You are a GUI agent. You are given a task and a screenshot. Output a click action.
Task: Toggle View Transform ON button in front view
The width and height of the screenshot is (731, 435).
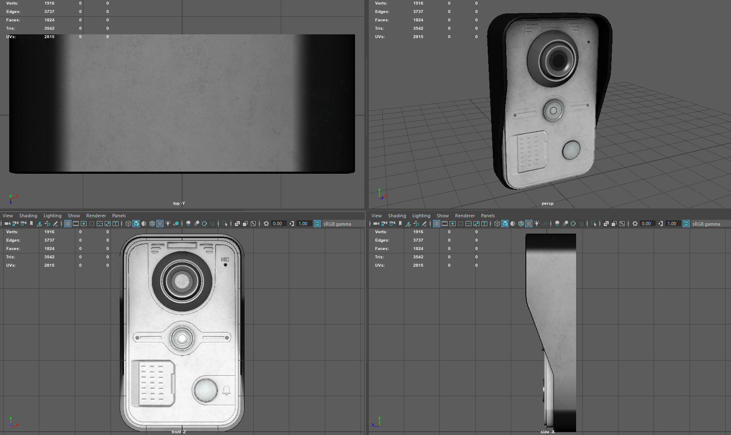pyautogui.click(x=317, y=224)
